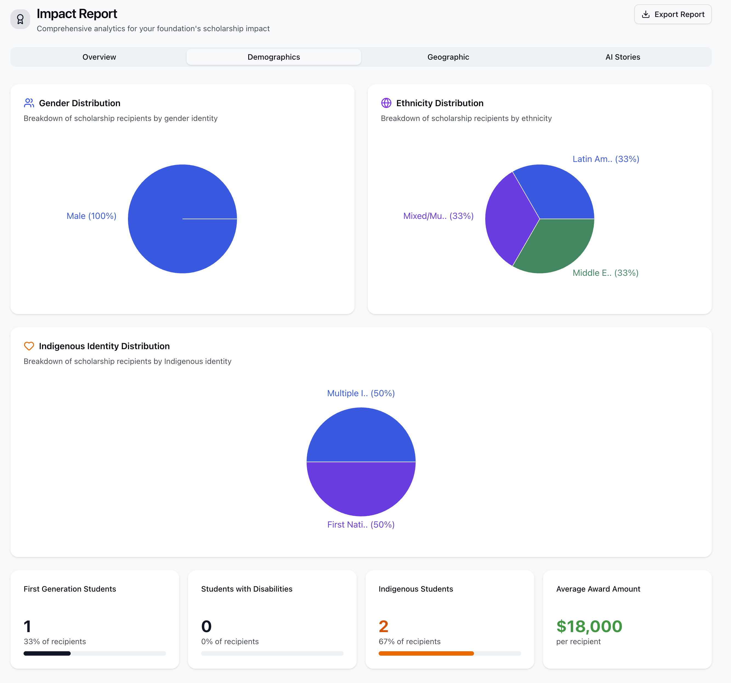This screenshot has height=683, width=731.
Task: Click the award ribbon icon beside Impact Report
Action: coord(20,19)
